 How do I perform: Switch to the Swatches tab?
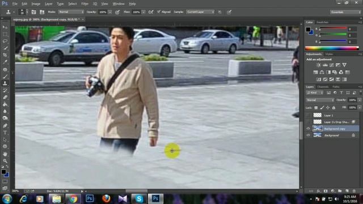tap(323, 22)
